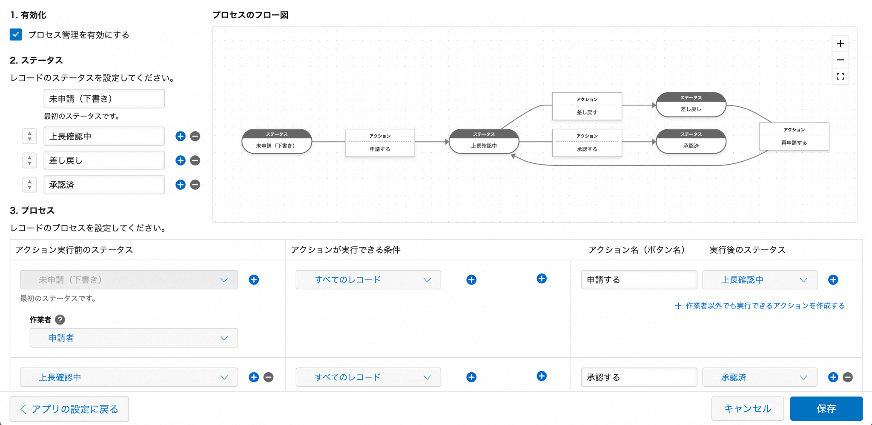Screen dimensions: 872x425
Task: Open the すべてのレコード condition dropdown
Action: point(368,280)
